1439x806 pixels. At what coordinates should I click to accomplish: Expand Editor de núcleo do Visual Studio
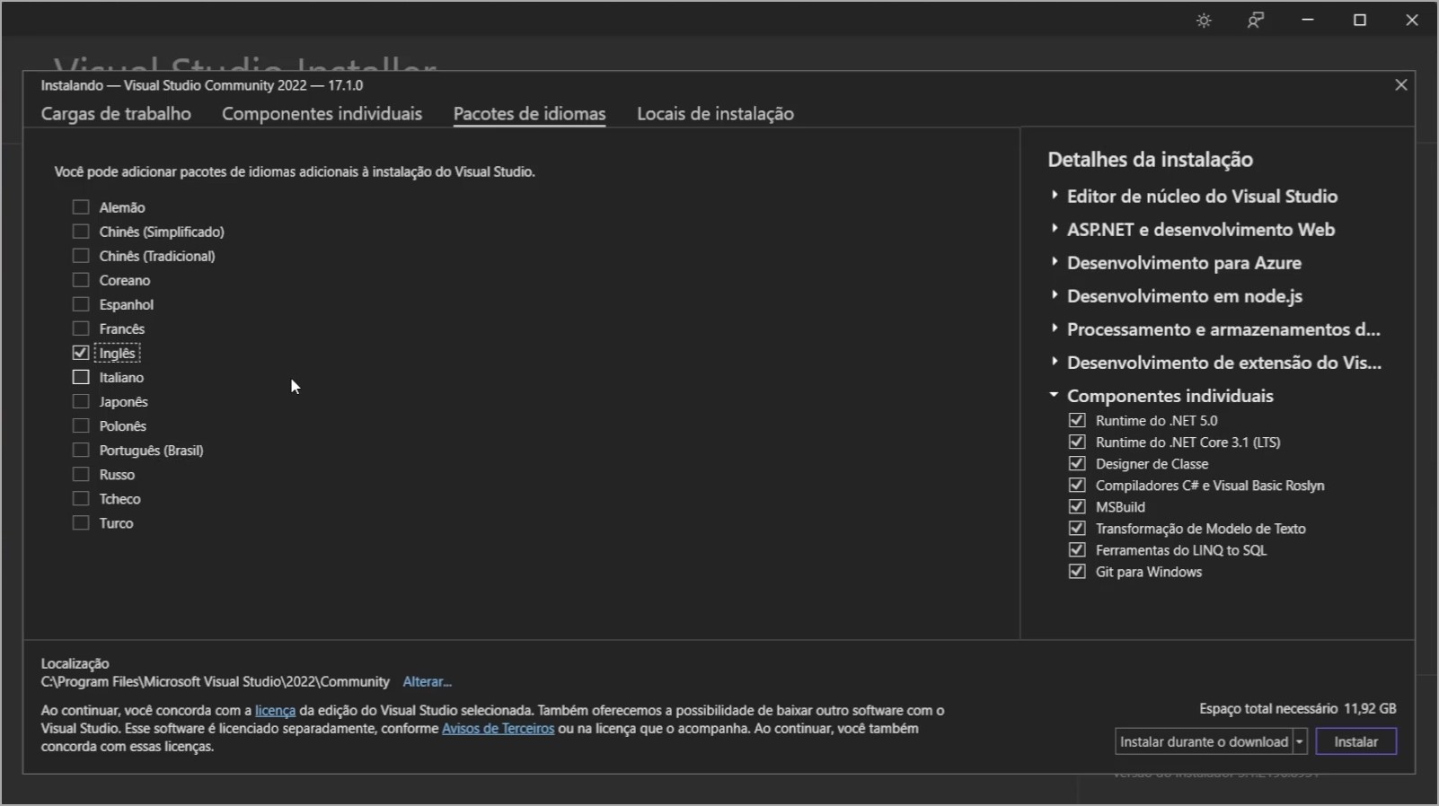(x=1055, y=196)
